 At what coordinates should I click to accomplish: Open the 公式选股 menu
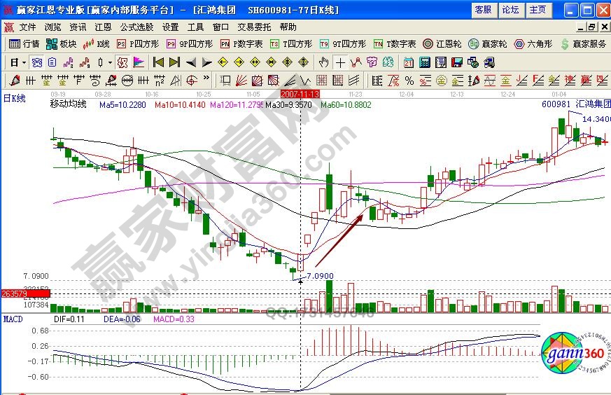coord(136,27)
